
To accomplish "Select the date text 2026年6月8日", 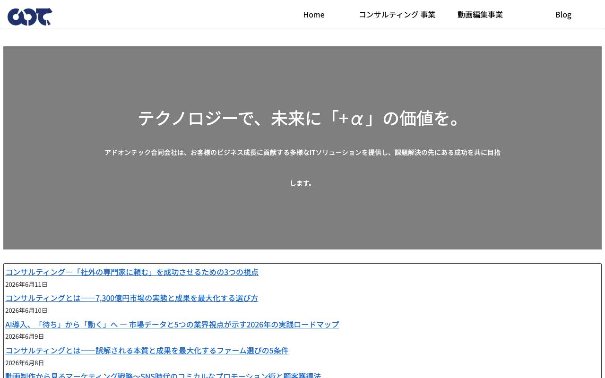I will coord(25,363).
